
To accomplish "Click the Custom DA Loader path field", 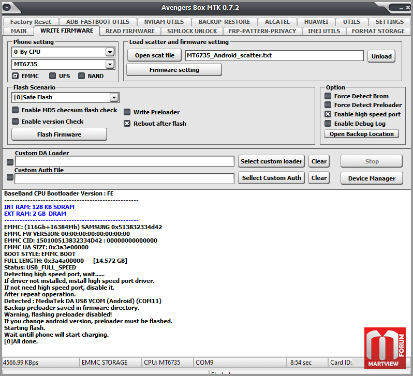I will (125, 161).
